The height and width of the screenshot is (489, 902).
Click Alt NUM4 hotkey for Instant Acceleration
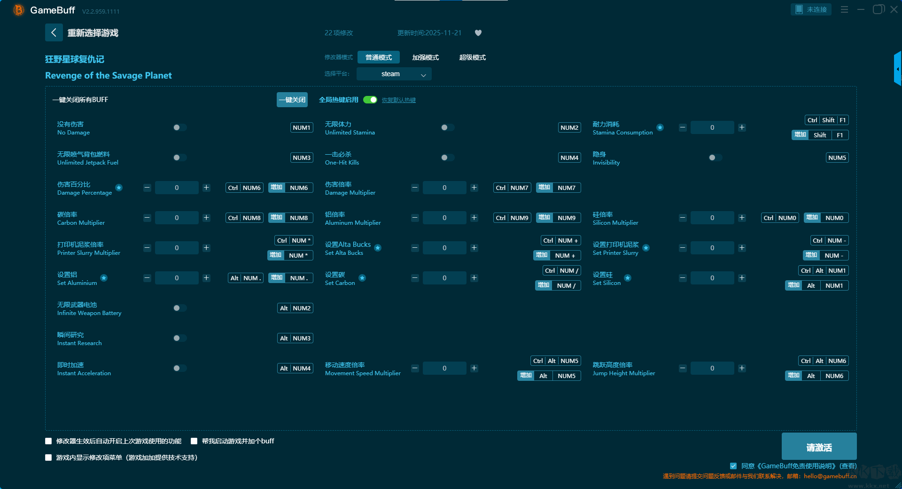point(295,368)
